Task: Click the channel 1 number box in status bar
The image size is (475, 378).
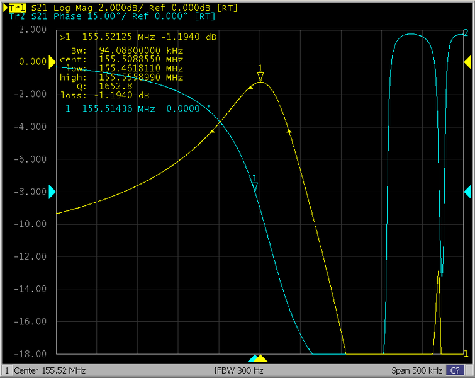Action: (x=6, y=370)
